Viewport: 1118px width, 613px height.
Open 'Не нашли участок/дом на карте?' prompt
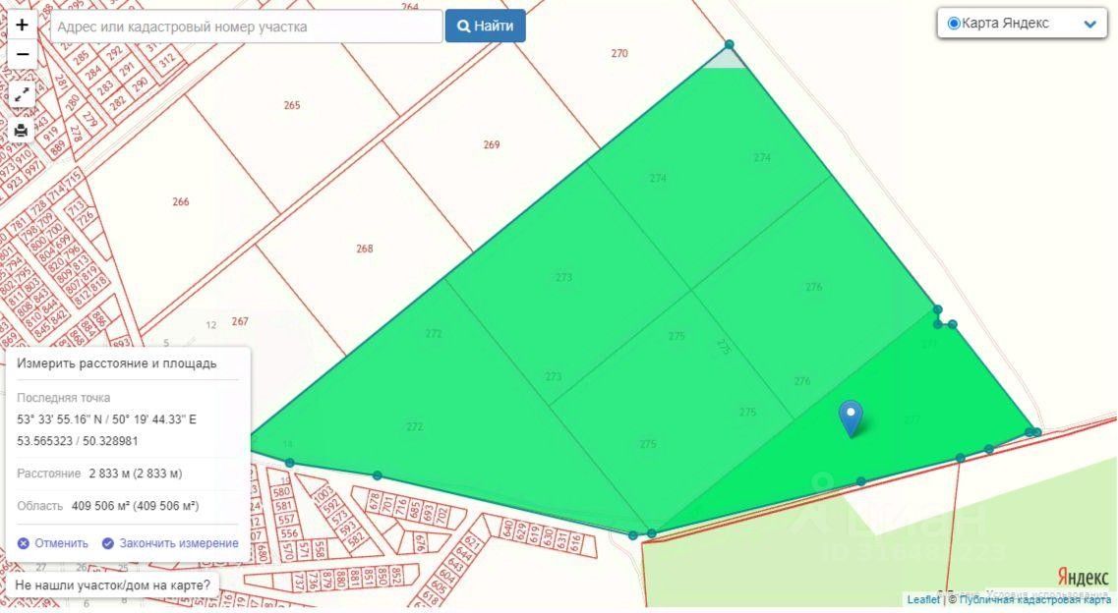(x=113, y=585)
